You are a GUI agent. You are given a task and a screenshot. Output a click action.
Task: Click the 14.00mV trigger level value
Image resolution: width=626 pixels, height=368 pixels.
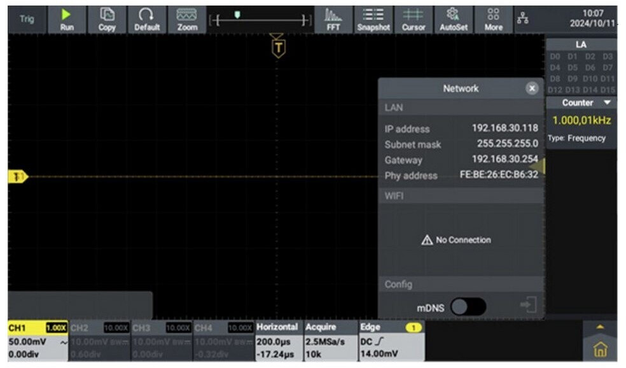coord(379,353)
